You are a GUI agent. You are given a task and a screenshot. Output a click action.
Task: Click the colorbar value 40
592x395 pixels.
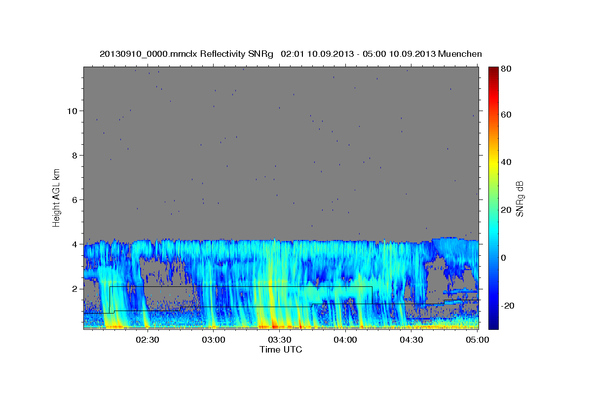point(506,162)
